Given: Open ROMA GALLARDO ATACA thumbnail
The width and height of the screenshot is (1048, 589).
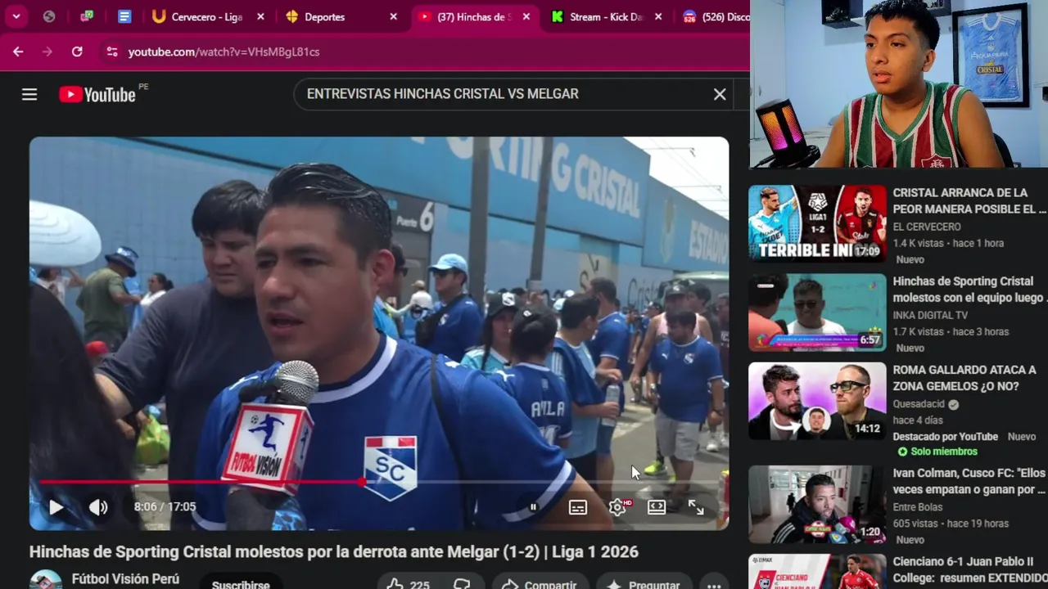Looking at the screenshot, I should pyautogui.click(x=817, y=401).
